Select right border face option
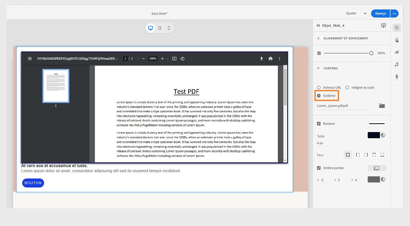The height and width of the screenshot is (226, 410). [x=366, y=155]
